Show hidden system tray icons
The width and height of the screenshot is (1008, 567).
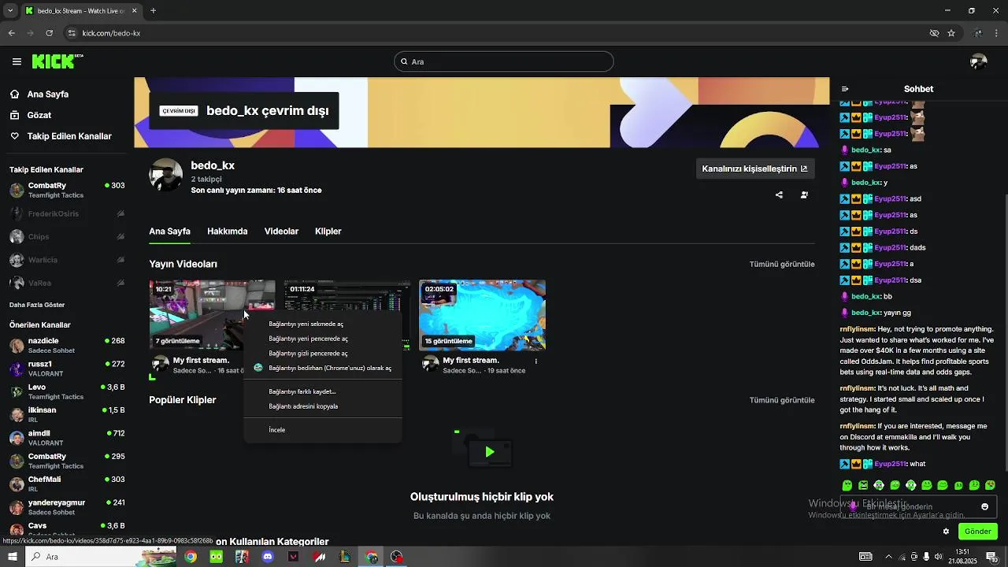(888, 557)
